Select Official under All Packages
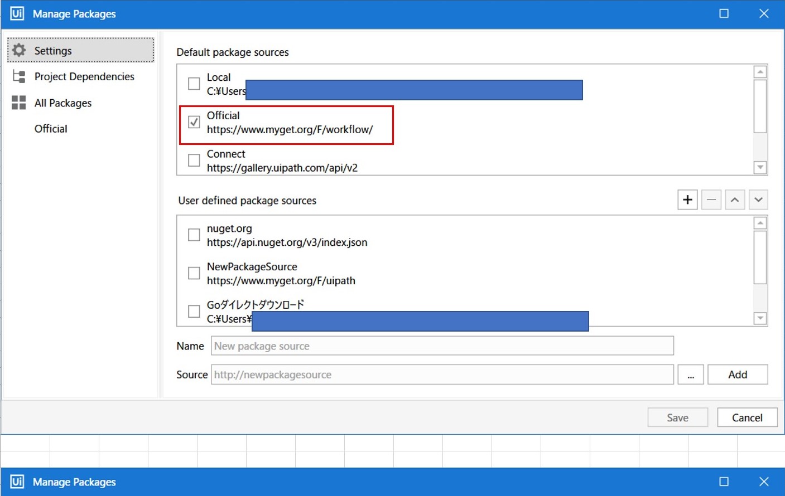Image resolution: width=785 pixels, height=496 pixels. tap(50, 128)
